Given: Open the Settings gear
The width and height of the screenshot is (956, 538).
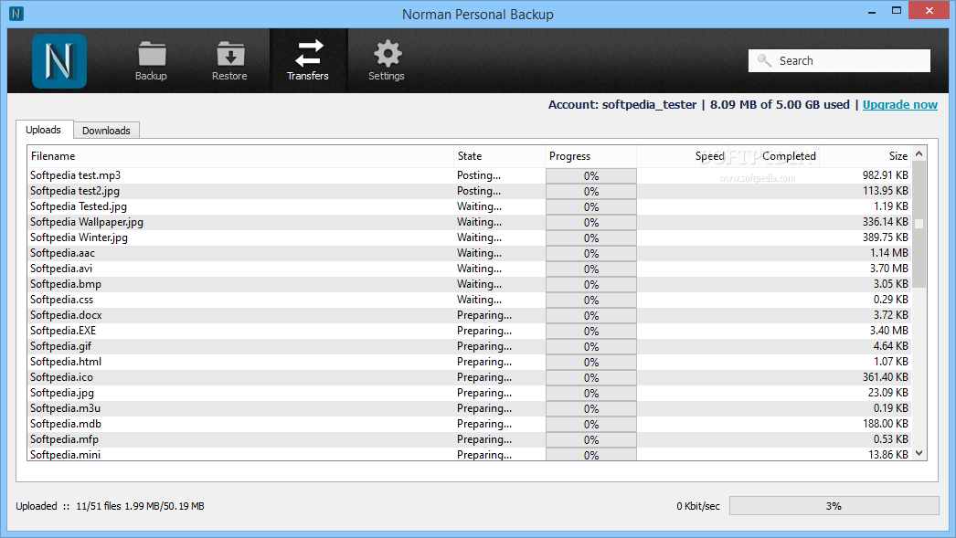Looking at the screenshot, I should (x=387, y=61).
